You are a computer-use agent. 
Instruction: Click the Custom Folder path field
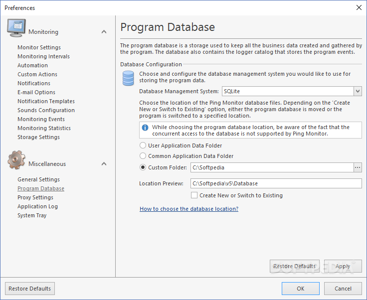272,167
